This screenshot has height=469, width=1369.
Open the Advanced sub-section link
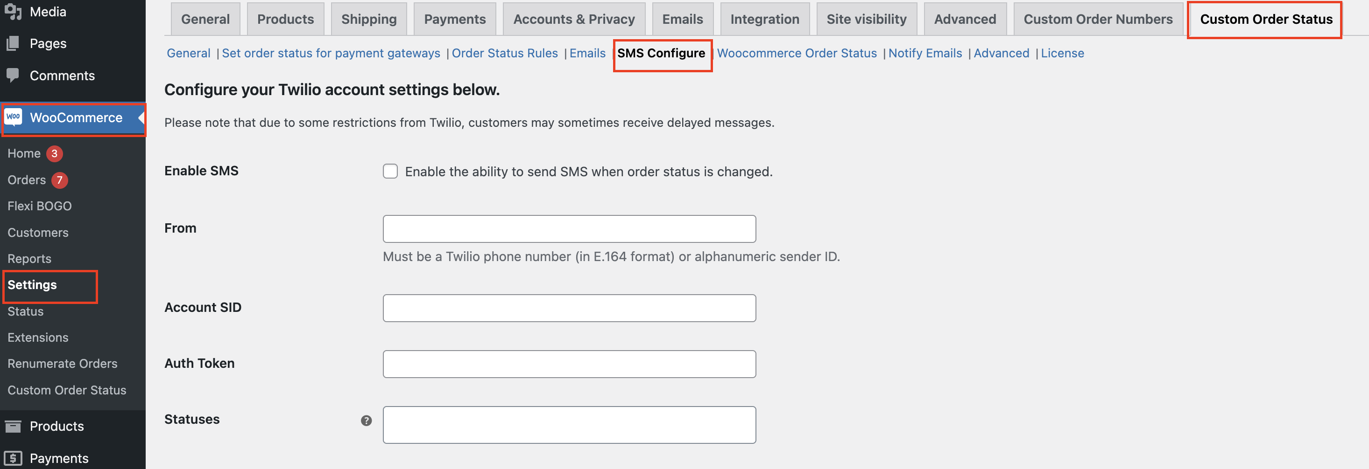[x=1001, y=53]
